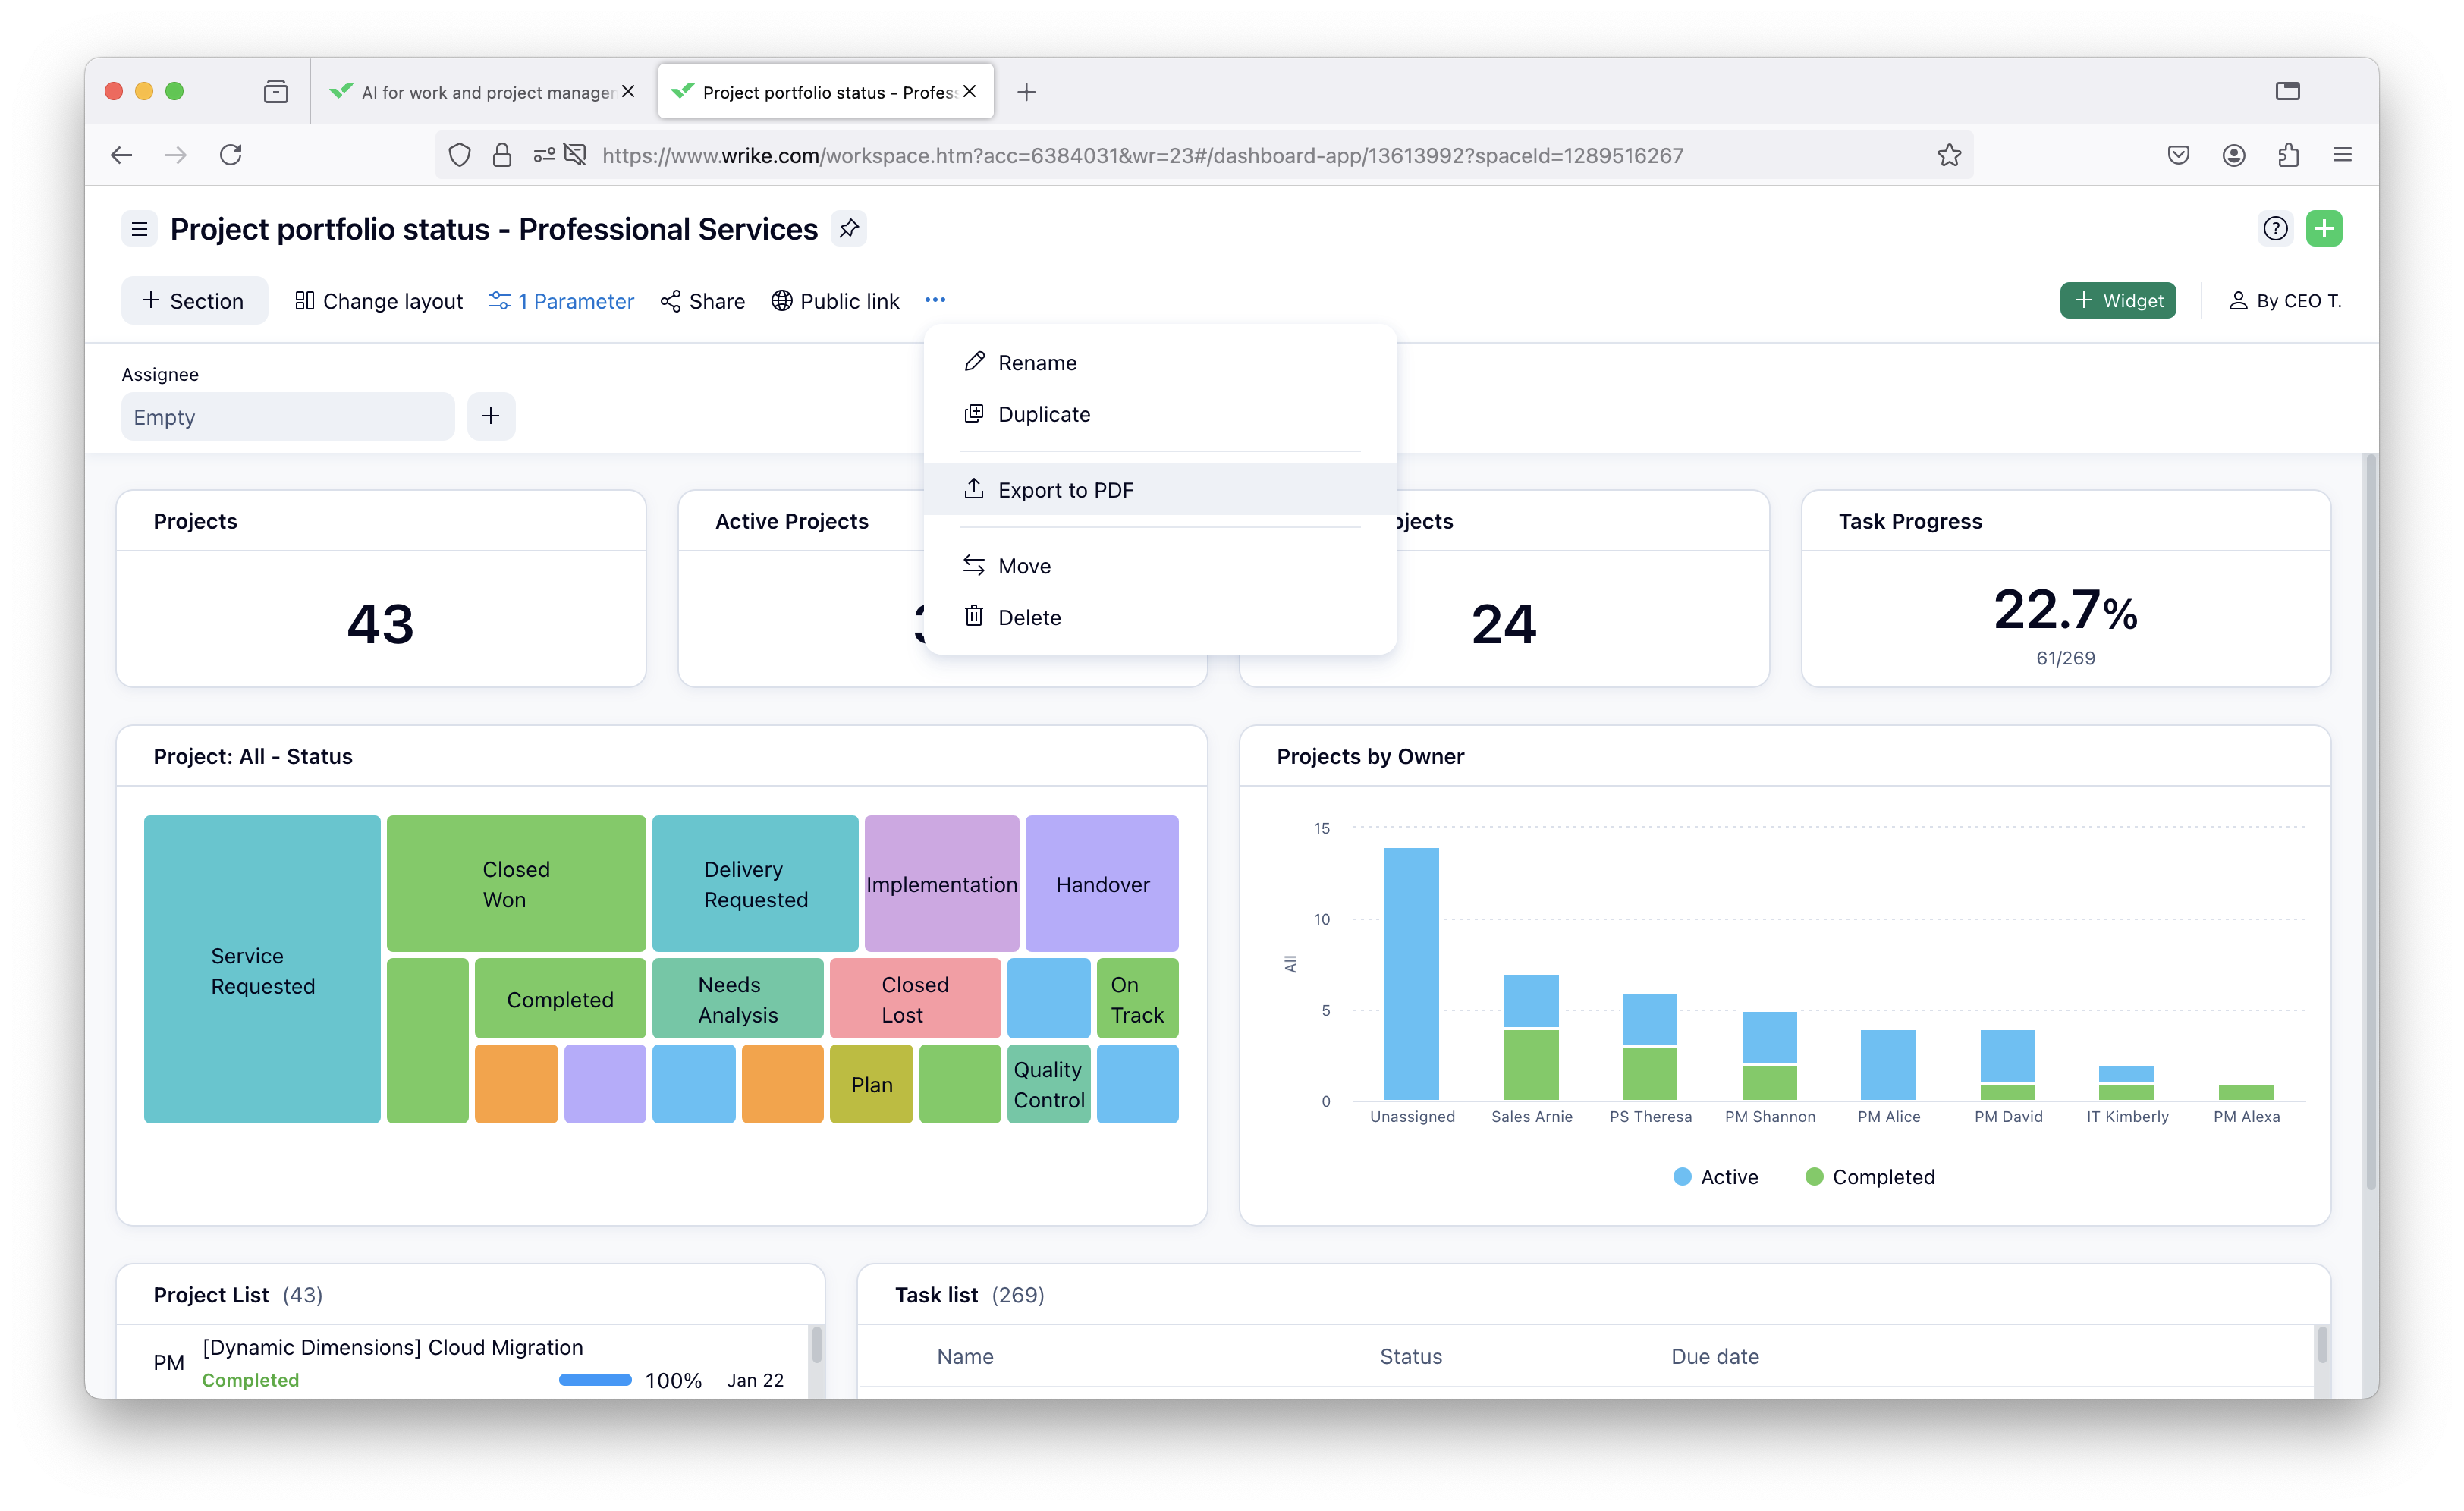
Task: Choose Duplicate from the context menu
Action: tap(1043, 414)
